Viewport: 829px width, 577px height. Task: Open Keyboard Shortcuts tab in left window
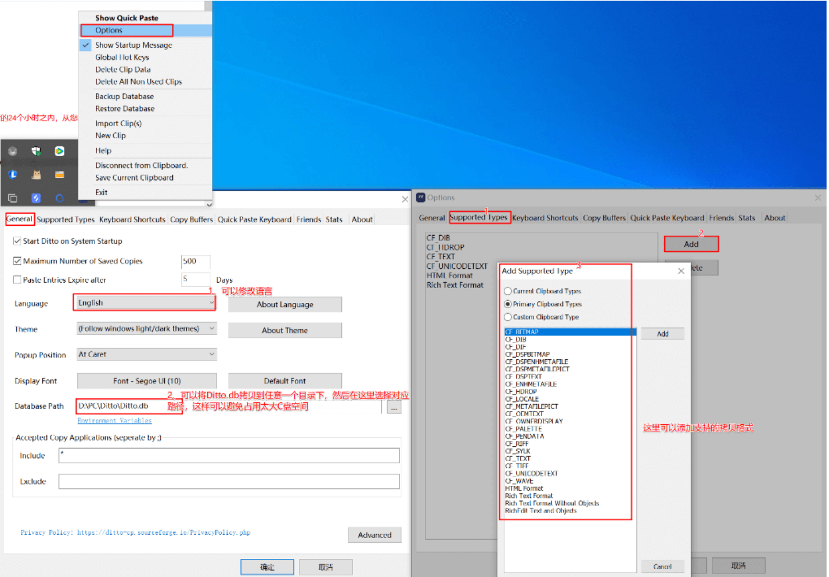(132, 219)
